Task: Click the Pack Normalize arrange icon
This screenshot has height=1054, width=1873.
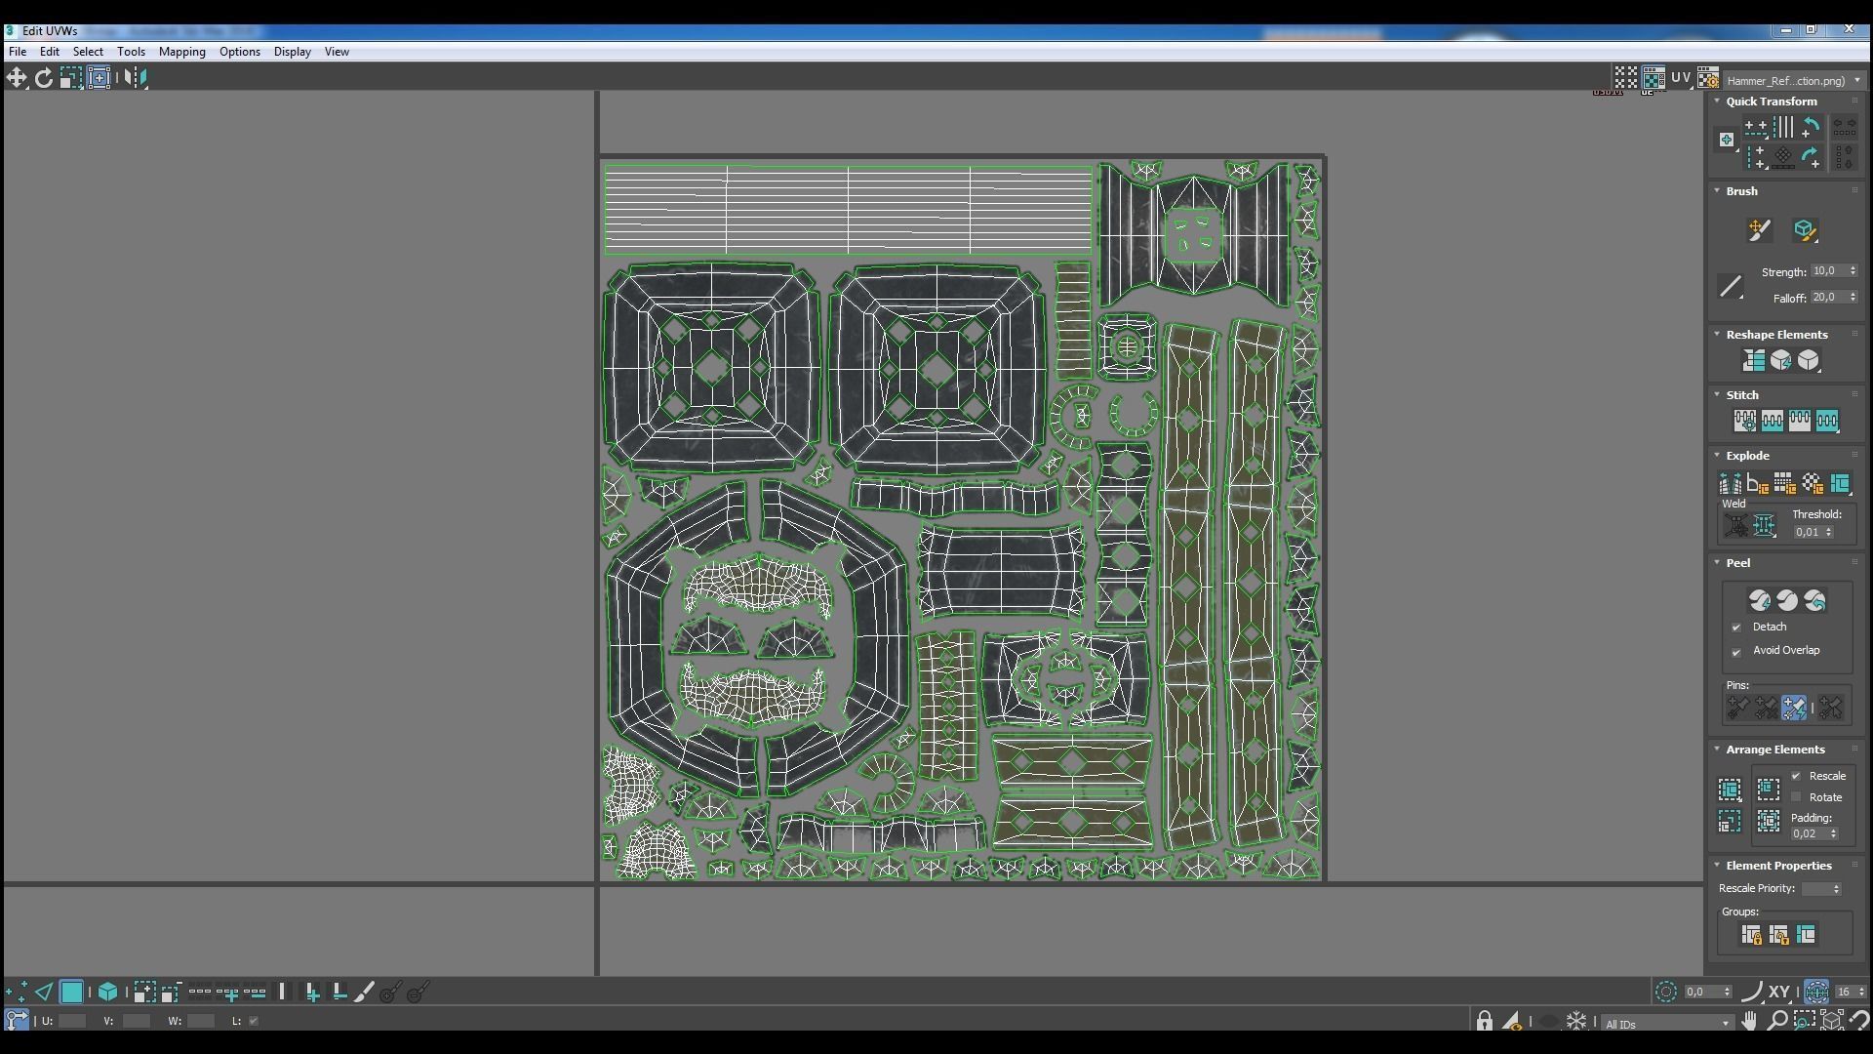Action: click(1768, 790)
